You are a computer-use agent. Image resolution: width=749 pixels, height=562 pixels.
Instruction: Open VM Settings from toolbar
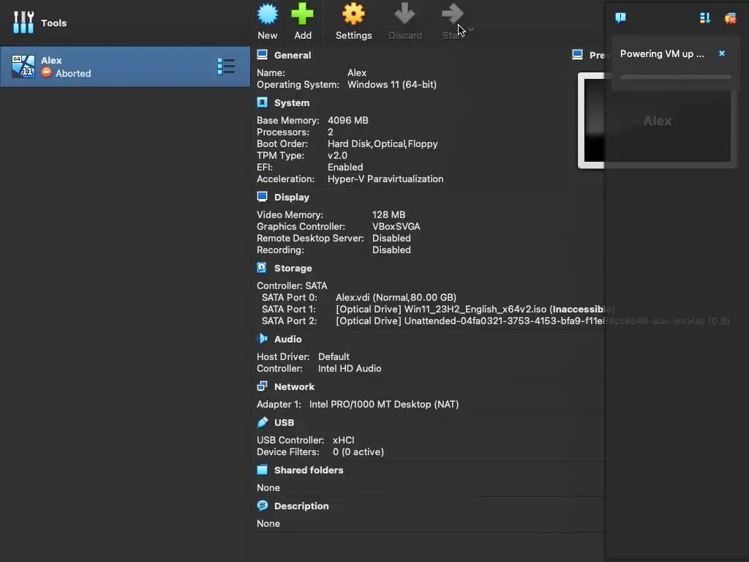click(x=353, y=21)
